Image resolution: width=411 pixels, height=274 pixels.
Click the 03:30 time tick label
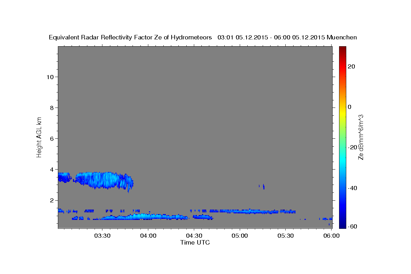pyautogui.click(x=102, y=236)
